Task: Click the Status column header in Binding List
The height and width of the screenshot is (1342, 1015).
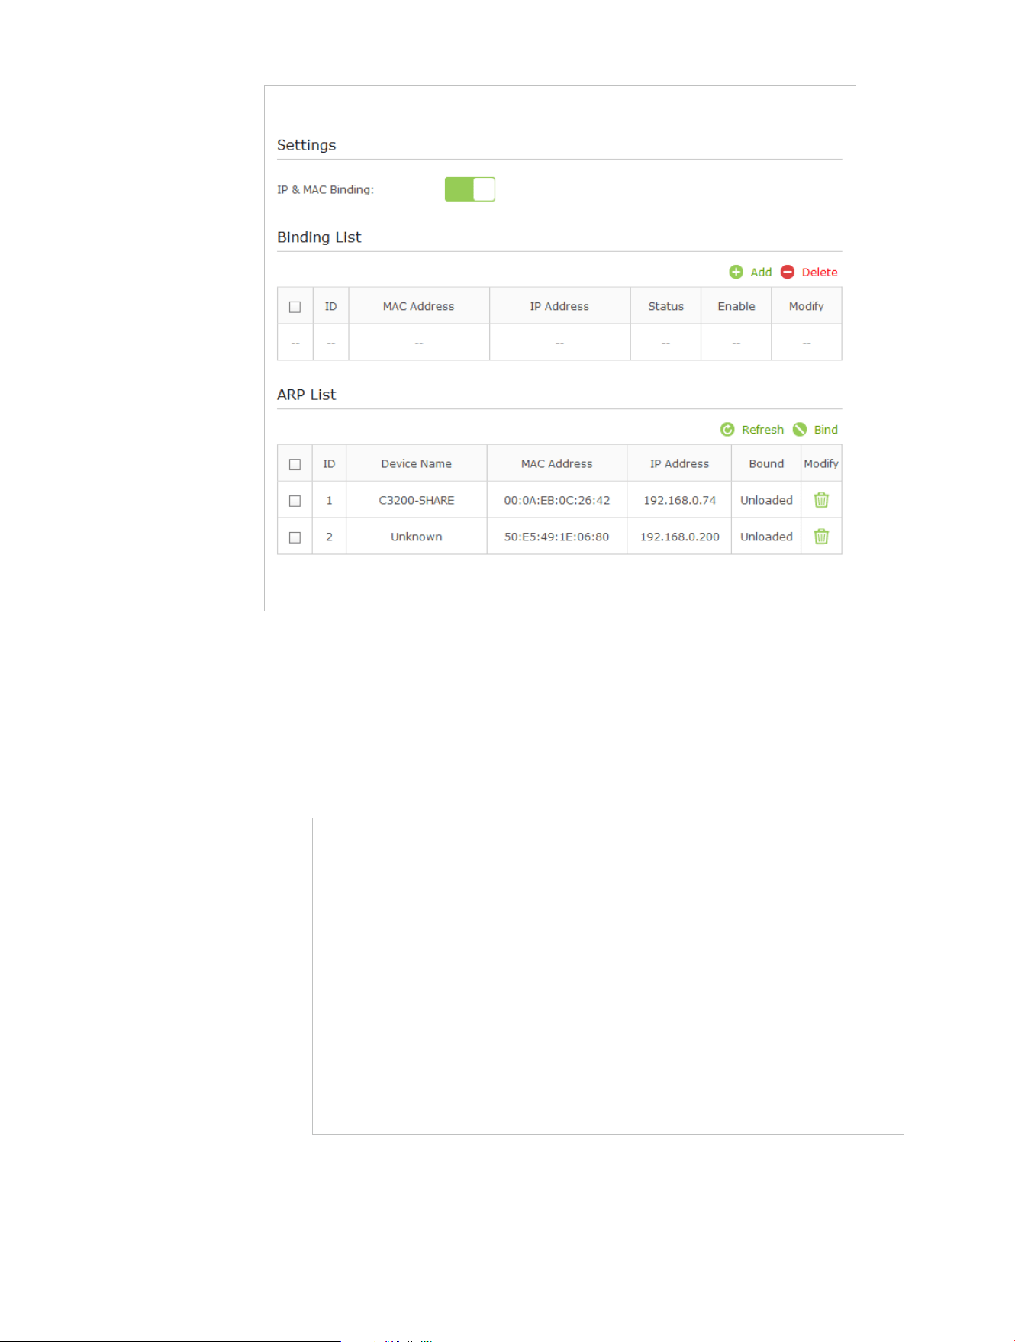Action: [665, 306]
